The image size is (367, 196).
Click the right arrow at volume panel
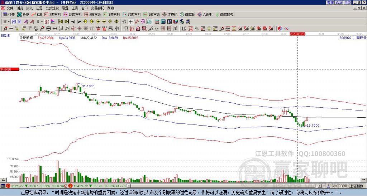363,180
